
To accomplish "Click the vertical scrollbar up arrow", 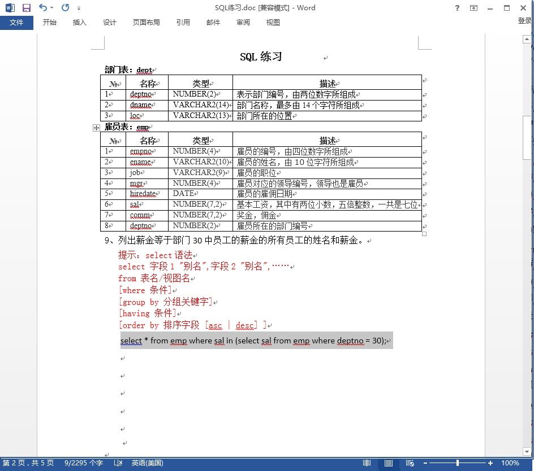I will 527,39.
